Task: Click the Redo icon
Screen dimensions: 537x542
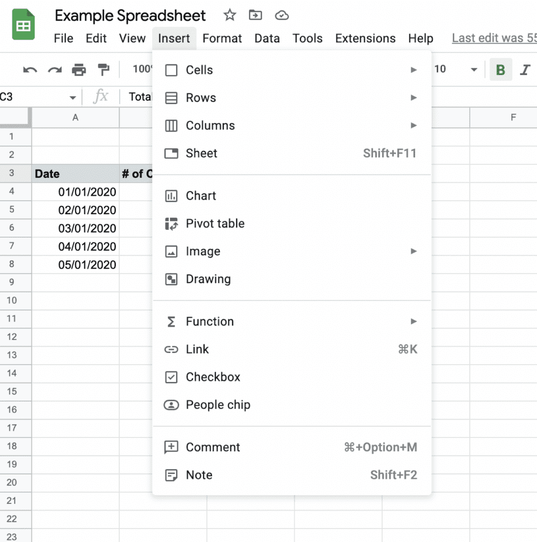Action: (54, 69)
